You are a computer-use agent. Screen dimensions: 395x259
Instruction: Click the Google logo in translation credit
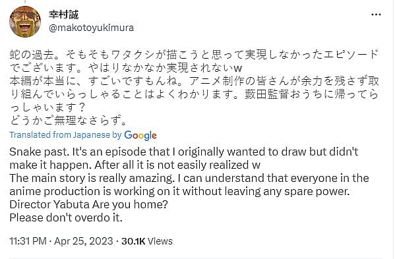pos(140,135)
